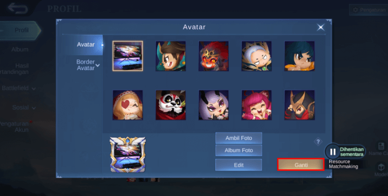388x196 pixels.
Task: Select the blonde girl with heart eyepatch avatar
Action: 128,105
